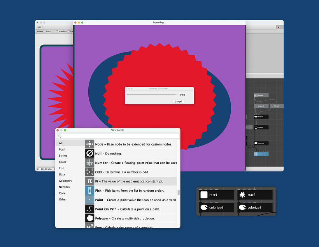Click 'Odd – Determine if a number is odd.'
The image size is (319, 247).
click(x=122, y=172)
